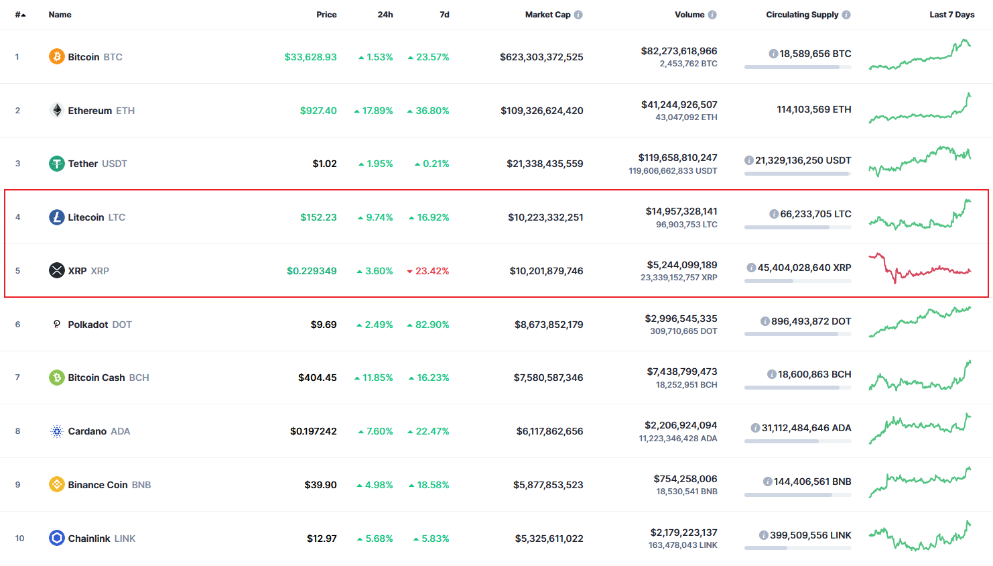Open Chainlink 7-day sparkline chart
Viewport: 993px width, 566px height.
(920, 536)
